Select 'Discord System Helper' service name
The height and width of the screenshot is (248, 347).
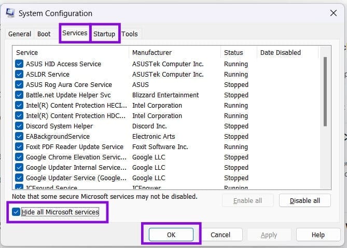pos(59,126)
